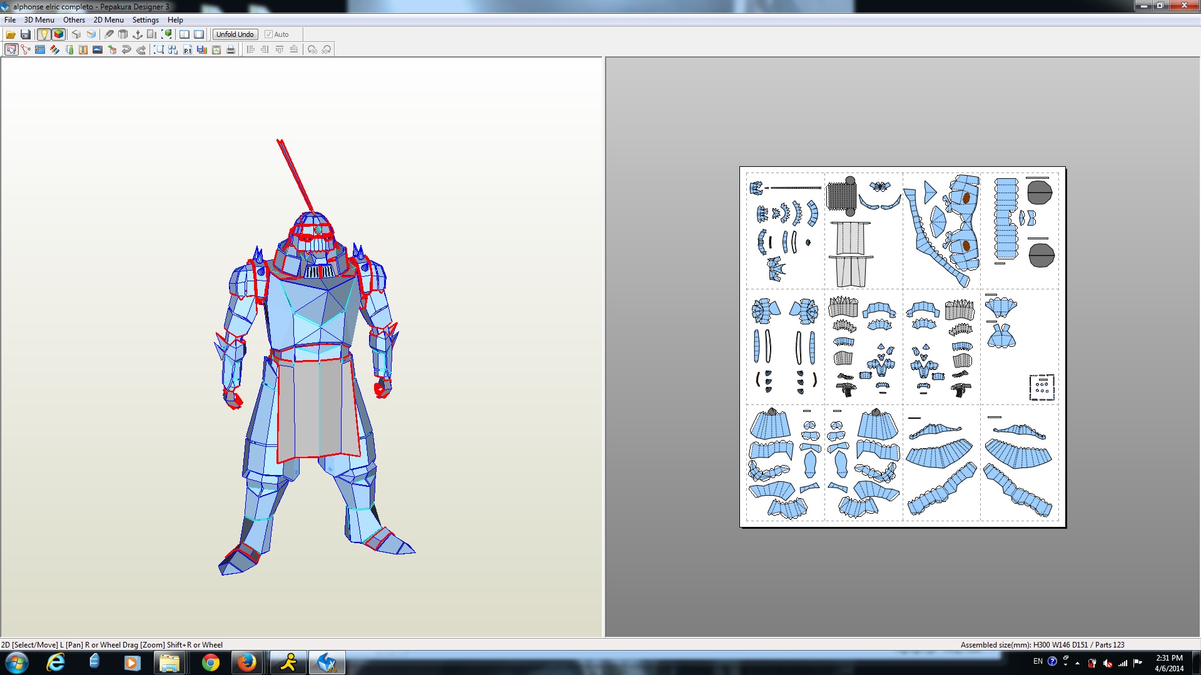Viewport: 1201px width, 675px height.
Task: Switch to single-pane window layout
Action: pyautogui.click(x=199, y=34)
